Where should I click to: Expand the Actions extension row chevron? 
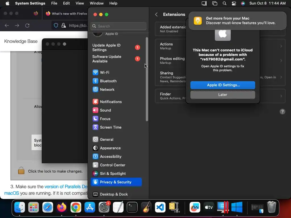pos(281,46)
